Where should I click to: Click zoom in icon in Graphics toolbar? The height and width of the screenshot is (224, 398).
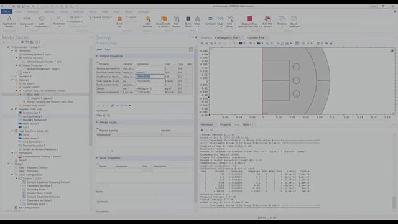pos(202,43)
